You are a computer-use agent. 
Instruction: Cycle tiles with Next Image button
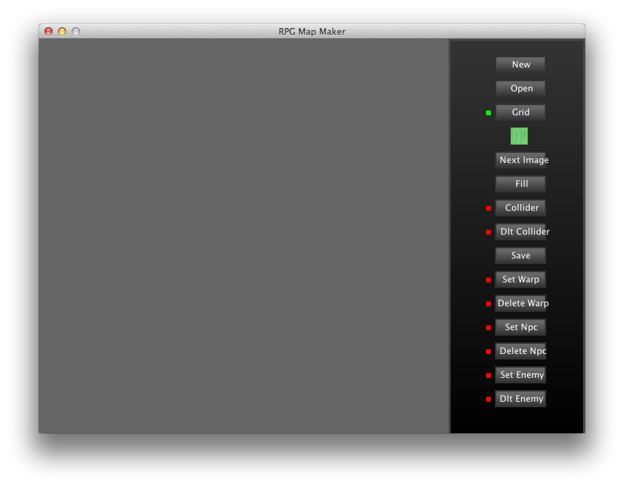[520, 160]
